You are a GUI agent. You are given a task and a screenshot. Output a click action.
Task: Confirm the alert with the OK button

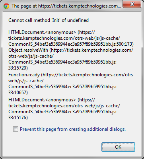tap(118, 147)
